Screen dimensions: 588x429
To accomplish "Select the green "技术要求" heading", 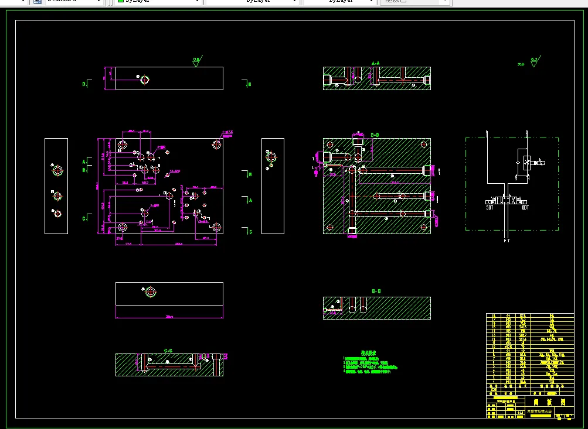I will (x=368, y=353).
